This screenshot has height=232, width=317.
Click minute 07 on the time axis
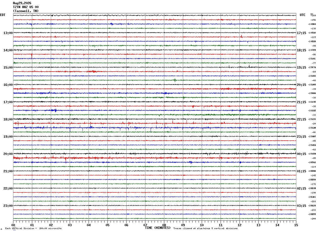coord(145,225)
